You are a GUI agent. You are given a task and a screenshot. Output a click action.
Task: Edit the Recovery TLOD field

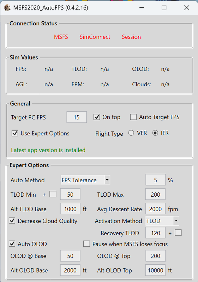pos(155,233)
